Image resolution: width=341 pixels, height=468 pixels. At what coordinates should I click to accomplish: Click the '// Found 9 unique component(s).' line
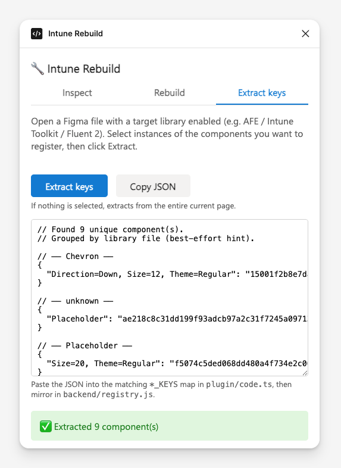tap(110, 229)
